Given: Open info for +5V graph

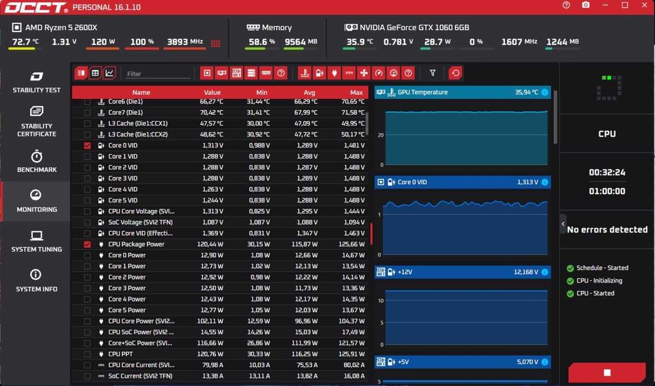Looking at the screenshot, I should point(545,362).
